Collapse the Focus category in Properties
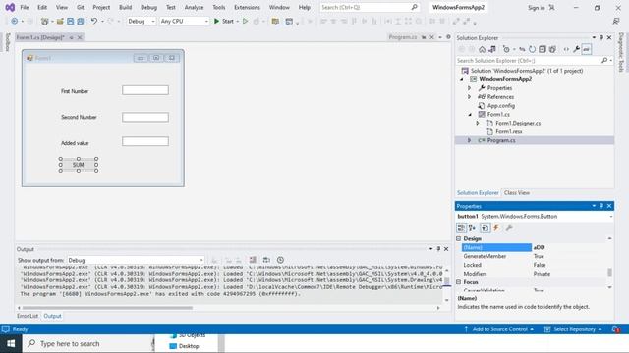 (x=459, y=282)
